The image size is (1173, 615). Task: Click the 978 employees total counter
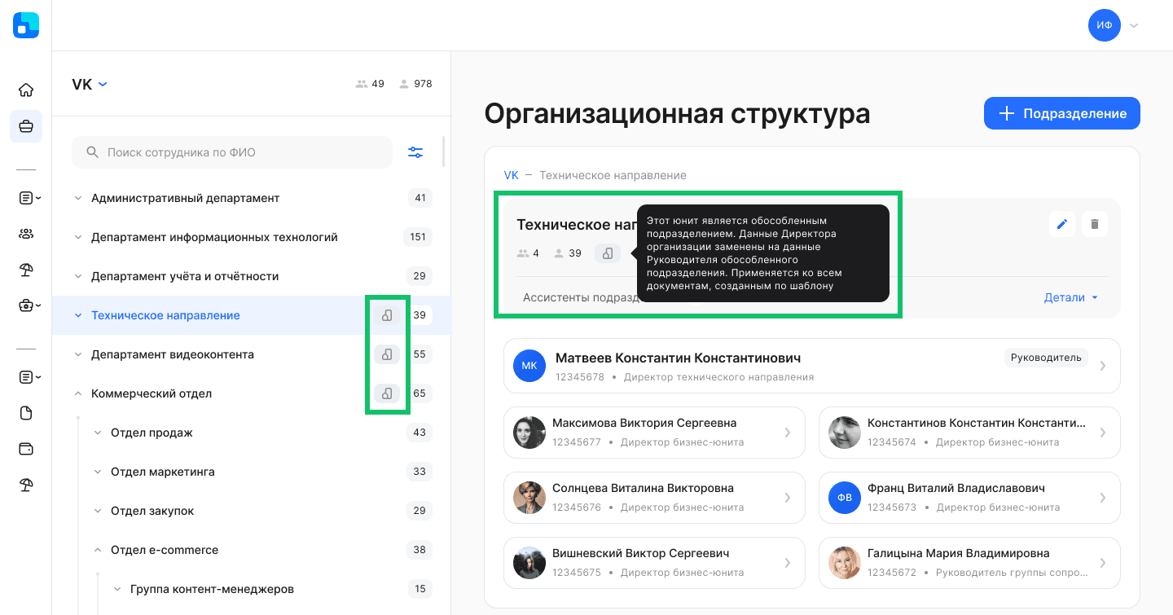(415, 84)
